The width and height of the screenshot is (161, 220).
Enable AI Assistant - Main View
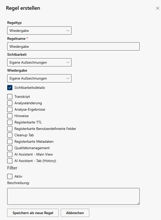click(x=10, y=154)
